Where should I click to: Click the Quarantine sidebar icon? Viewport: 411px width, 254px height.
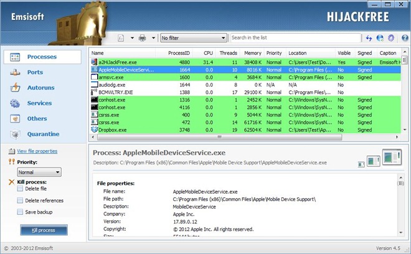point(15,134)
